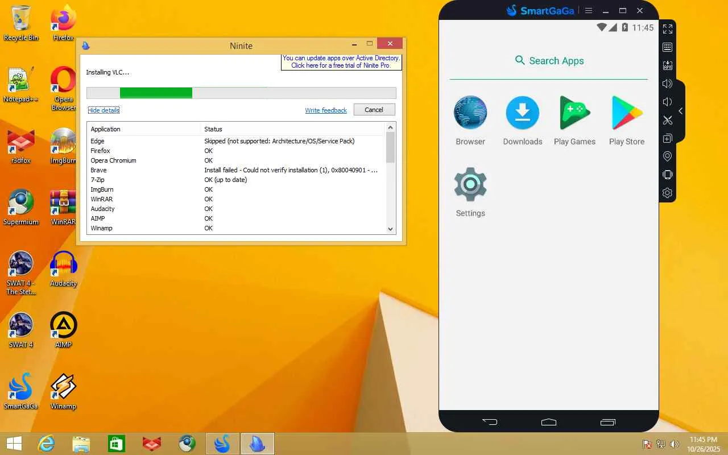Click the system tray volume icon
This screenshot has width=728, height=455.
coord(675,444)
